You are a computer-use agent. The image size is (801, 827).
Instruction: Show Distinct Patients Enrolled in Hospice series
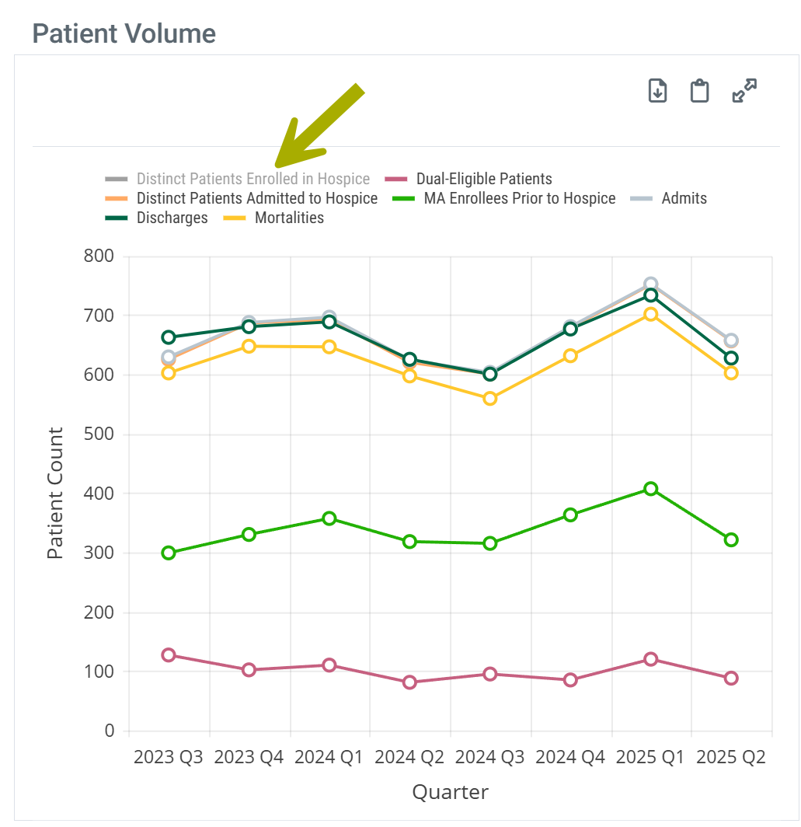click(252, 179)
